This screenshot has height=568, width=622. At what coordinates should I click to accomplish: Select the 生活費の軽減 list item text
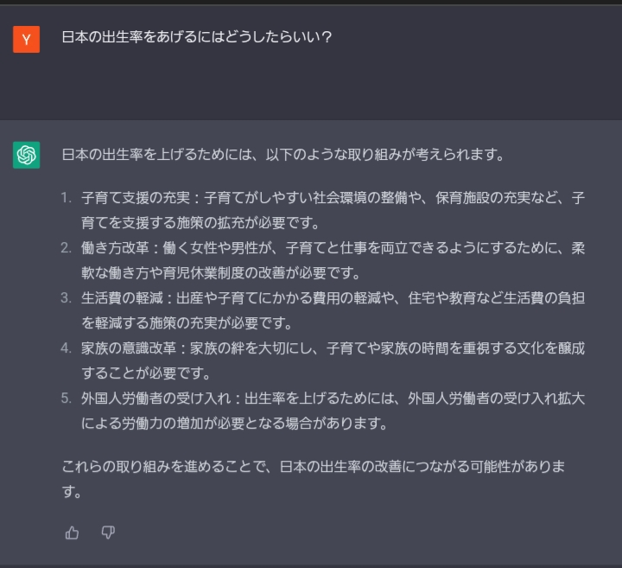coord(333,298)
